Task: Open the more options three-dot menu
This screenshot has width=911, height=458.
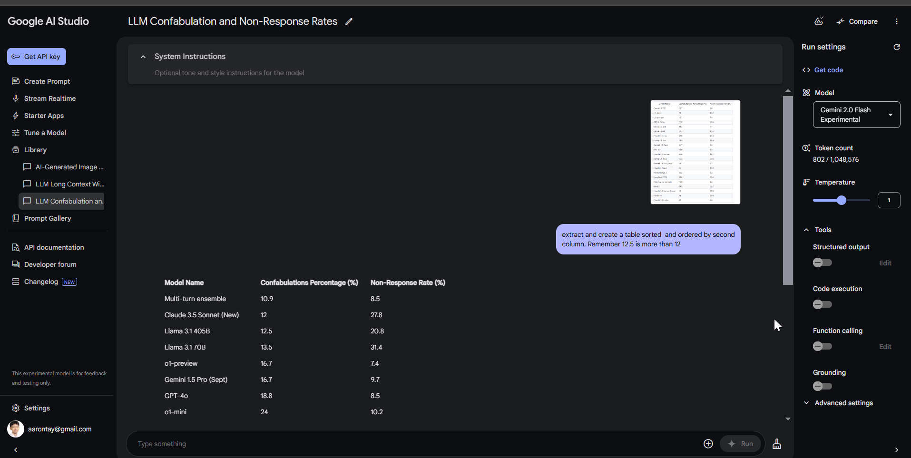Action: point(897,21)
